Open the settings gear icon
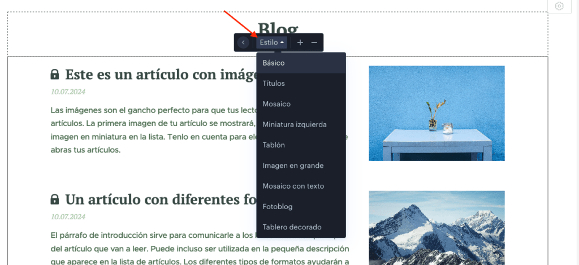Screen dimensions: 579x265 [559, 6]
